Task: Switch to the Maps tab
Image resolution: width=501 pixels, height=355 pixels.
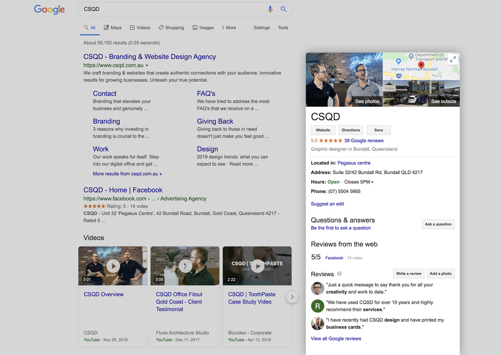Action: click(x=112, y=28)
